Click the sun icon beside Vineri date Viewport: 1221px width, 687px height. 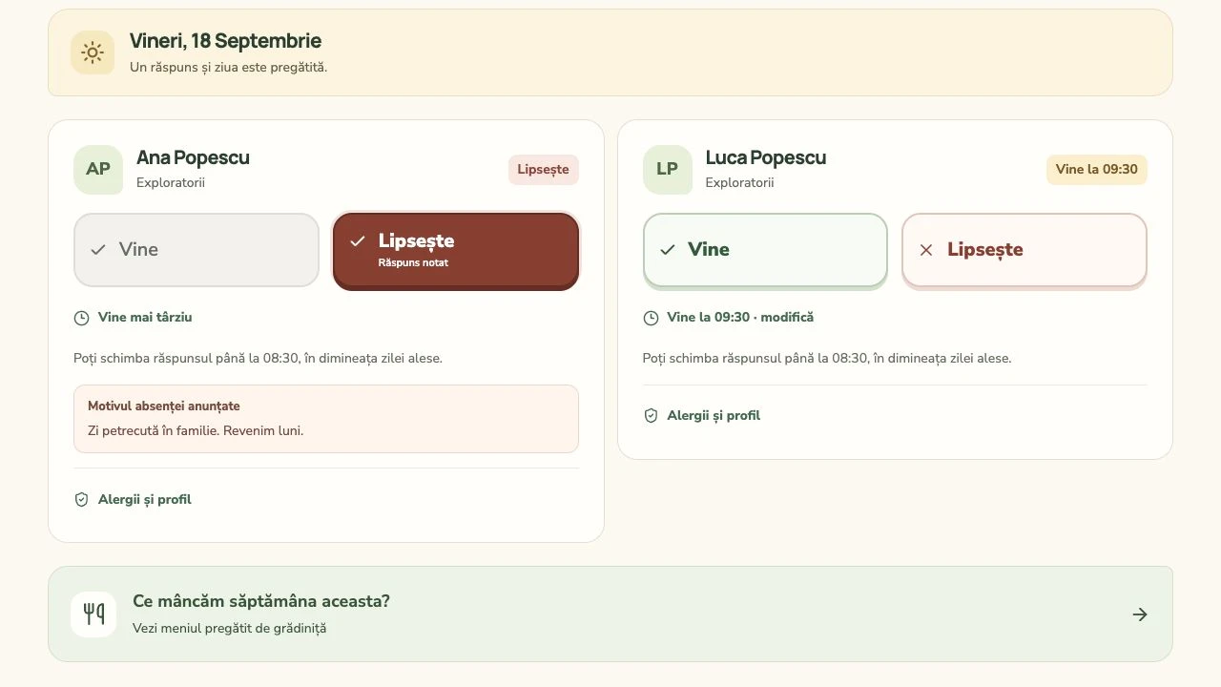click(93, 52)
